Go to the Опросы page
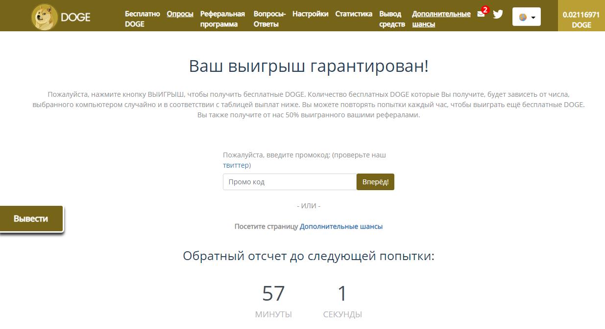 (x=180, y=14)
